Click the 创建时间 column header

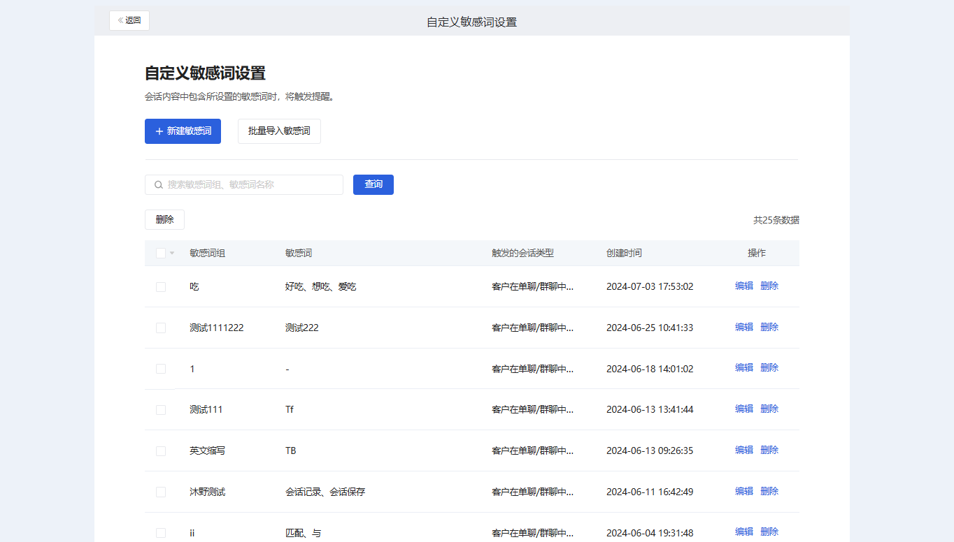(624, 253)
